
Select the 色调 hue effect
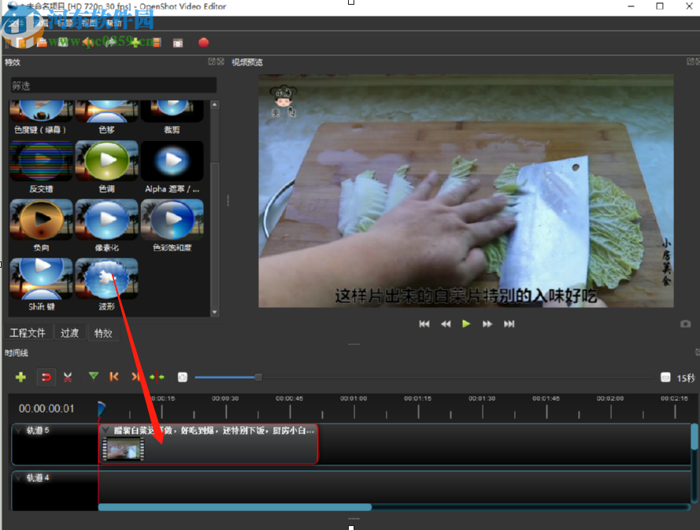coord(107,168)
